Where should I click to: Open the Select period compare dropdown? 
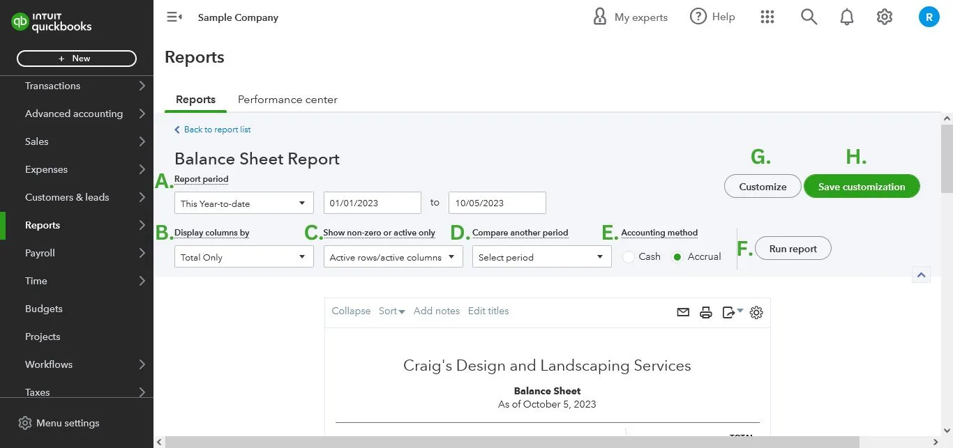[541, 257]
